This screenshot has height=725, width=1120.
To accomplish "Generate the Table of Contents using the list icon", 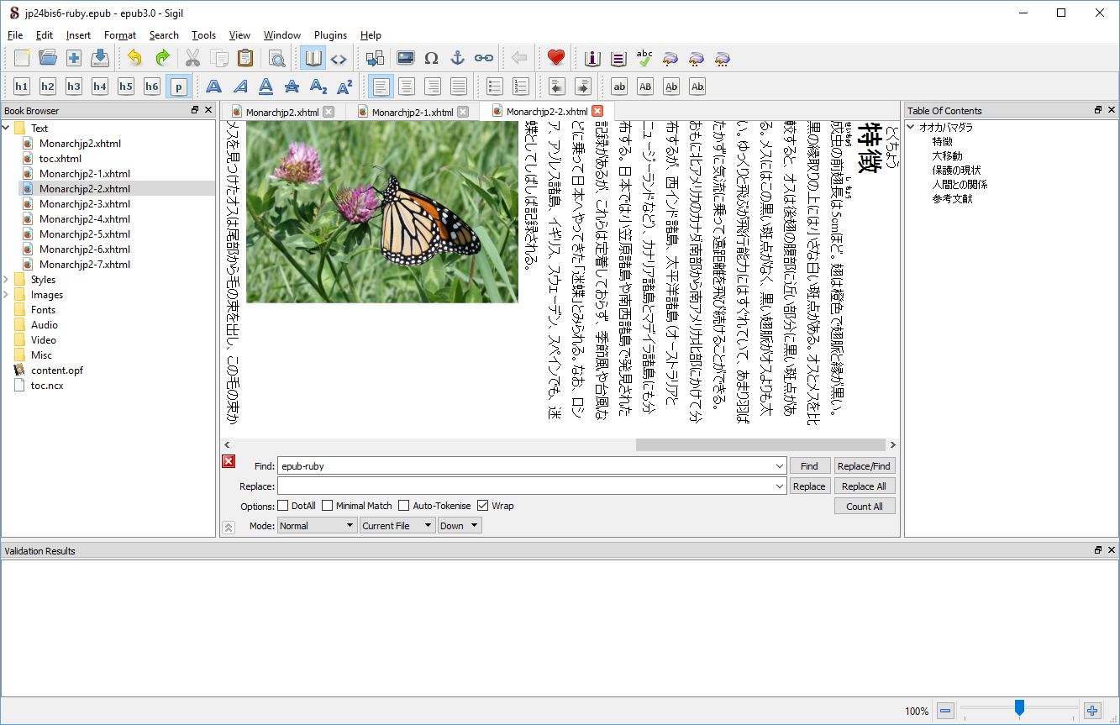I will 619,58.
